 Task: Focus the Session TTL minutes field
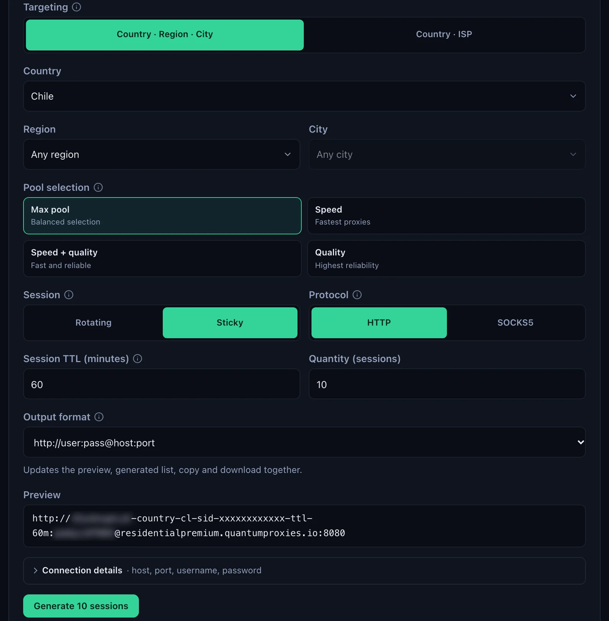pyautogui.click(x=162, y=384)
